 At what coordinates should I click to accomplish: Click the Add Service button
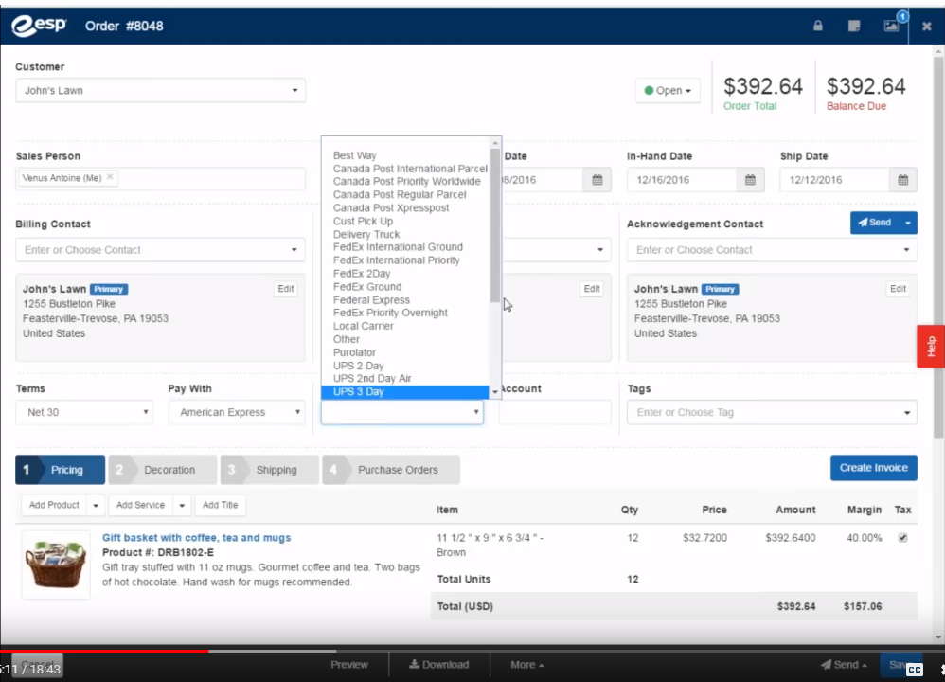pos(140,505)
